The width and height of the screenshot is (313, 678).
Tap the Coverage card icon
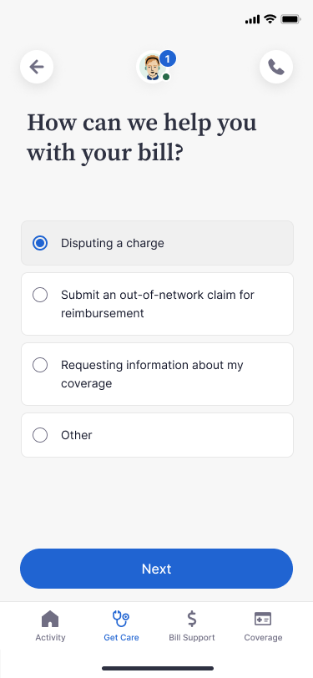[x=263, y=619]
